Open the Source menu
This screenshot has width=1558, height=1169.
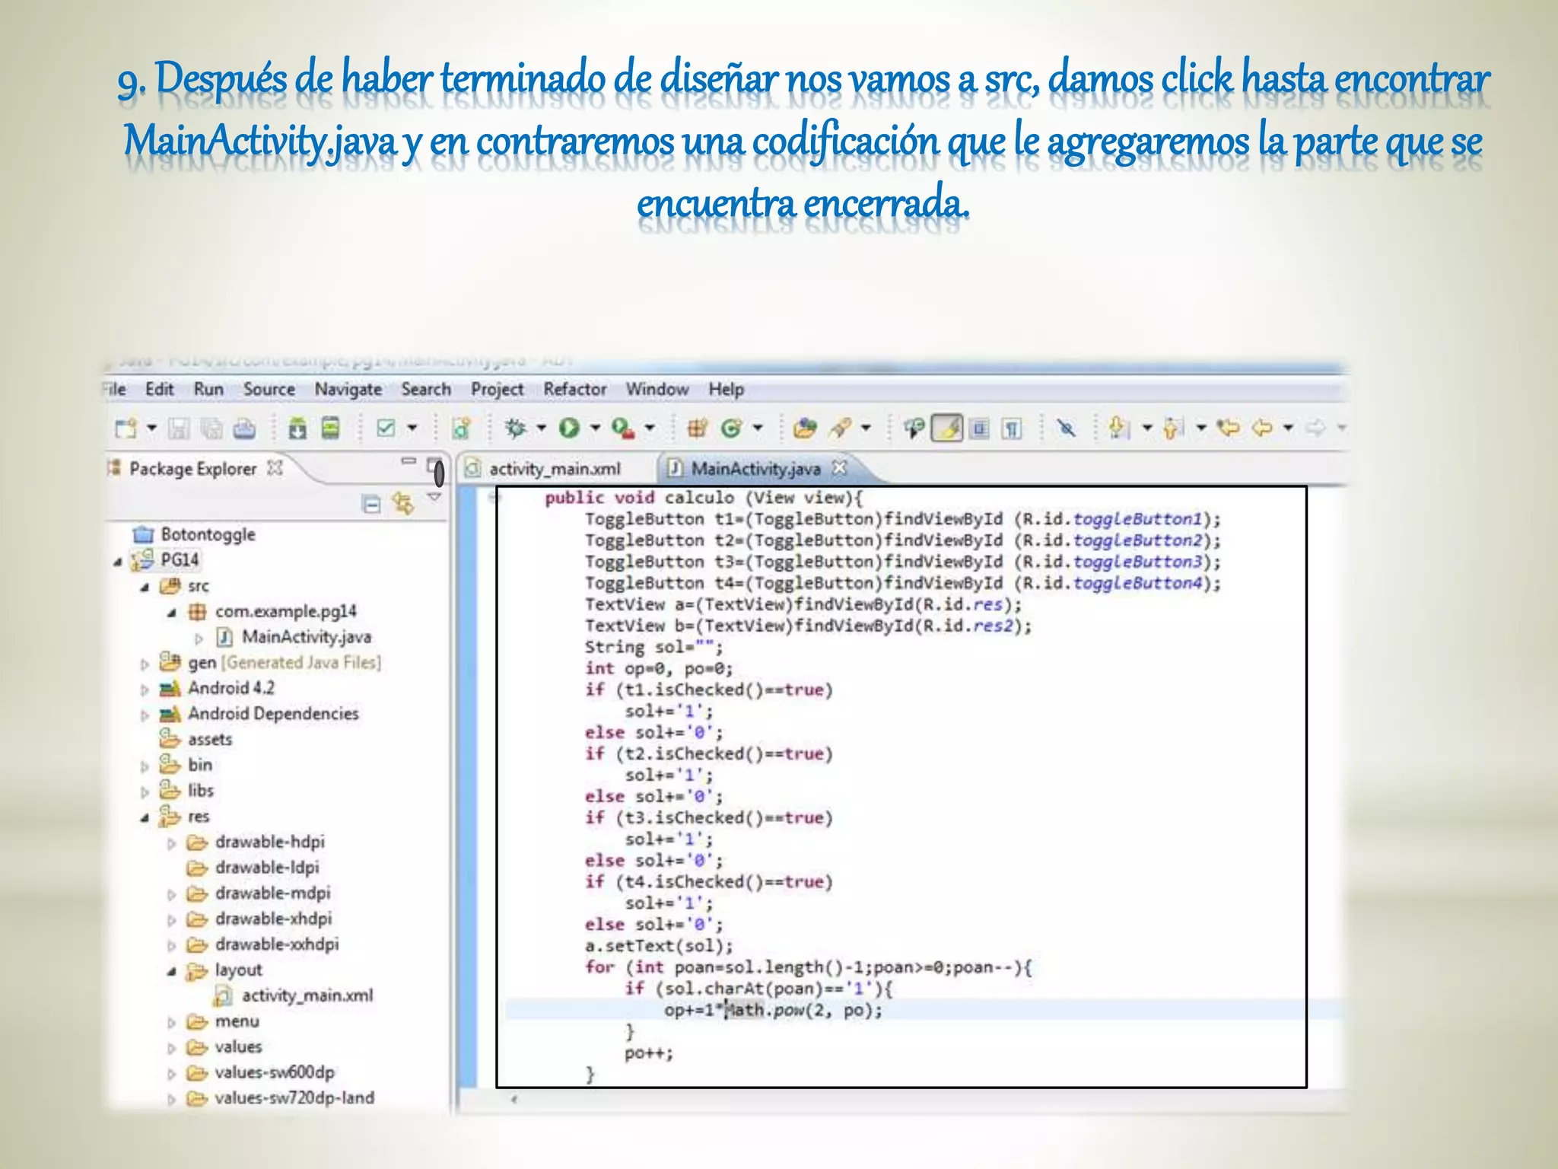269,390
